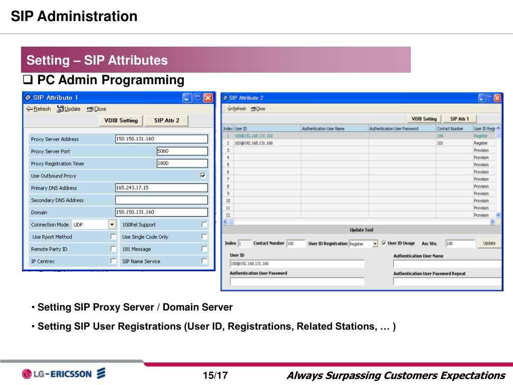Viewport: 513px width, 385px height.
Task: Click Refresh in SIP Attribute 1 toolbar
Action: point(38,109)
